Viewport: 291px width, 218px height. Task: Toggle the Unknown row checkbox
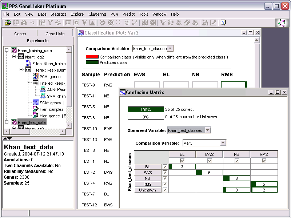point(165,190)
